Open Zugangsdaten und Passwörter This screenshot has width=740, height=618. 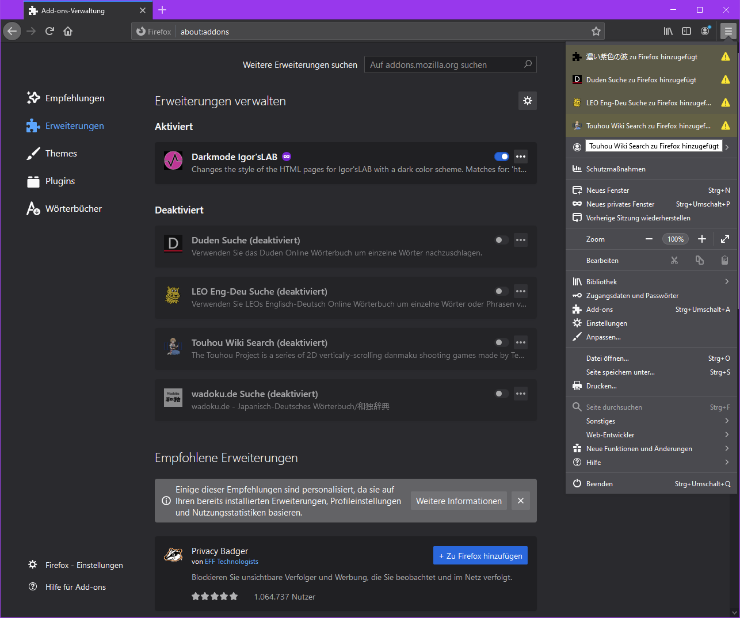tap(651, 296)
